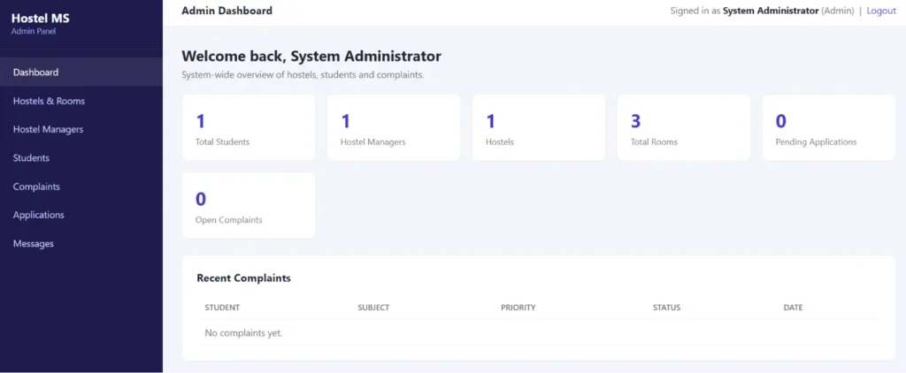Click the STATUS column header
The image size is (906, 373).
point(667,308)
